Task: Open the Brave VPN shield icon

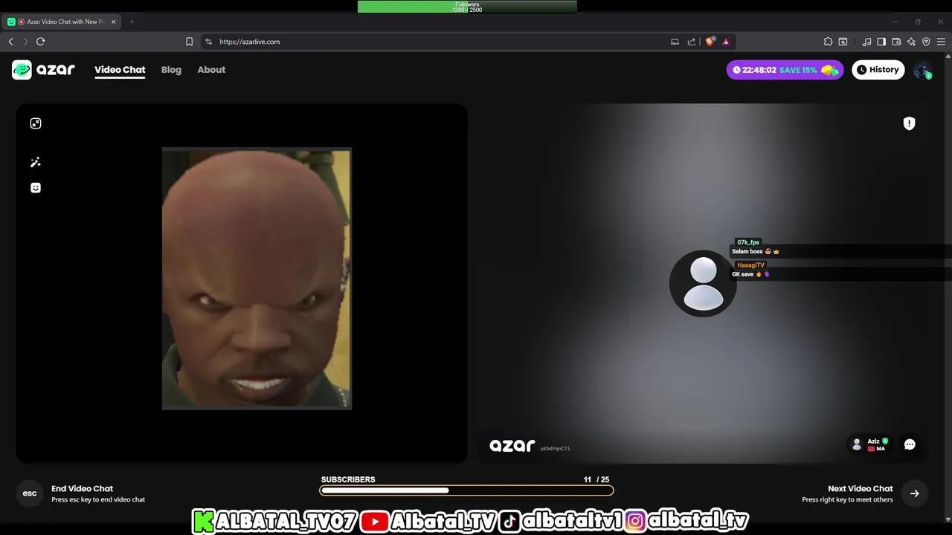Action: (x=926, y=42)
